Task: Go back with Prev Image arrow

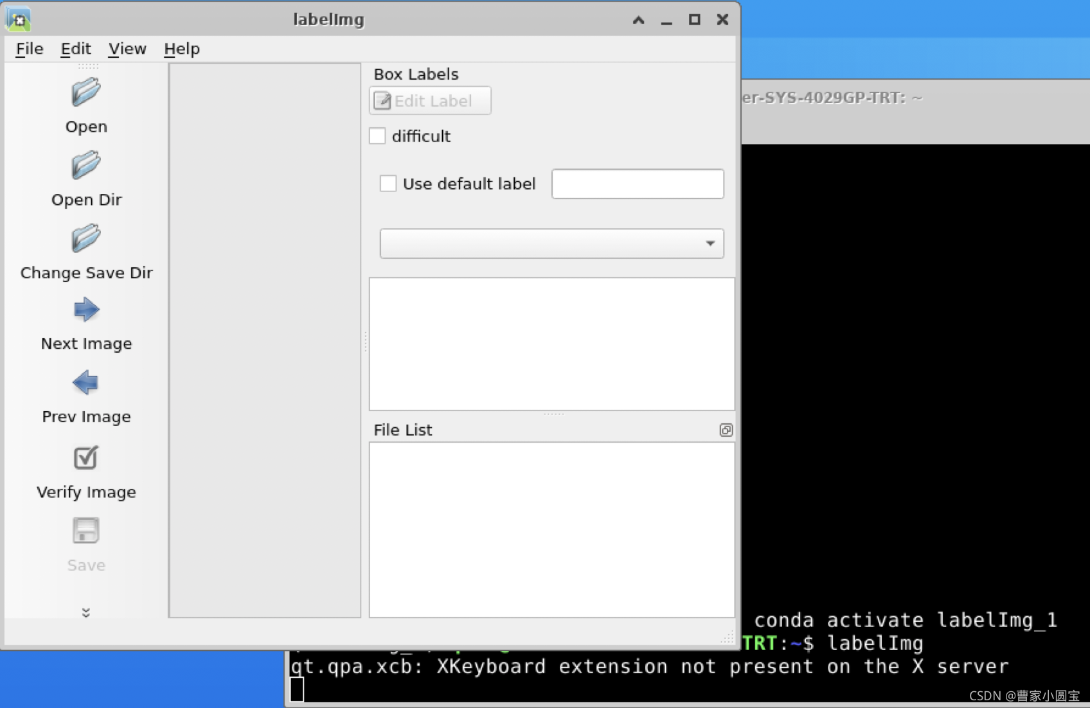Action: [x=85, y=384]
